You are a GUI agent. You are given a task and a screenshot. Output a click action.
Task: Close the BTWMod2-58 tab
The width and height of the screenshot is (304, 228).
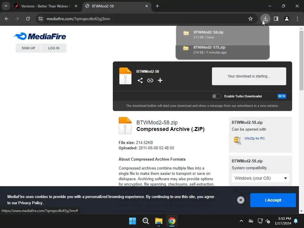tap(147, 6)
